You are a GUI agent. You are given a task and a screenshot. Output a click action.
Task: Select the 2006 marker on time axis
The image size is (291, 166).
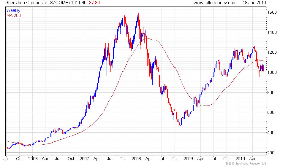pos(33,159)
